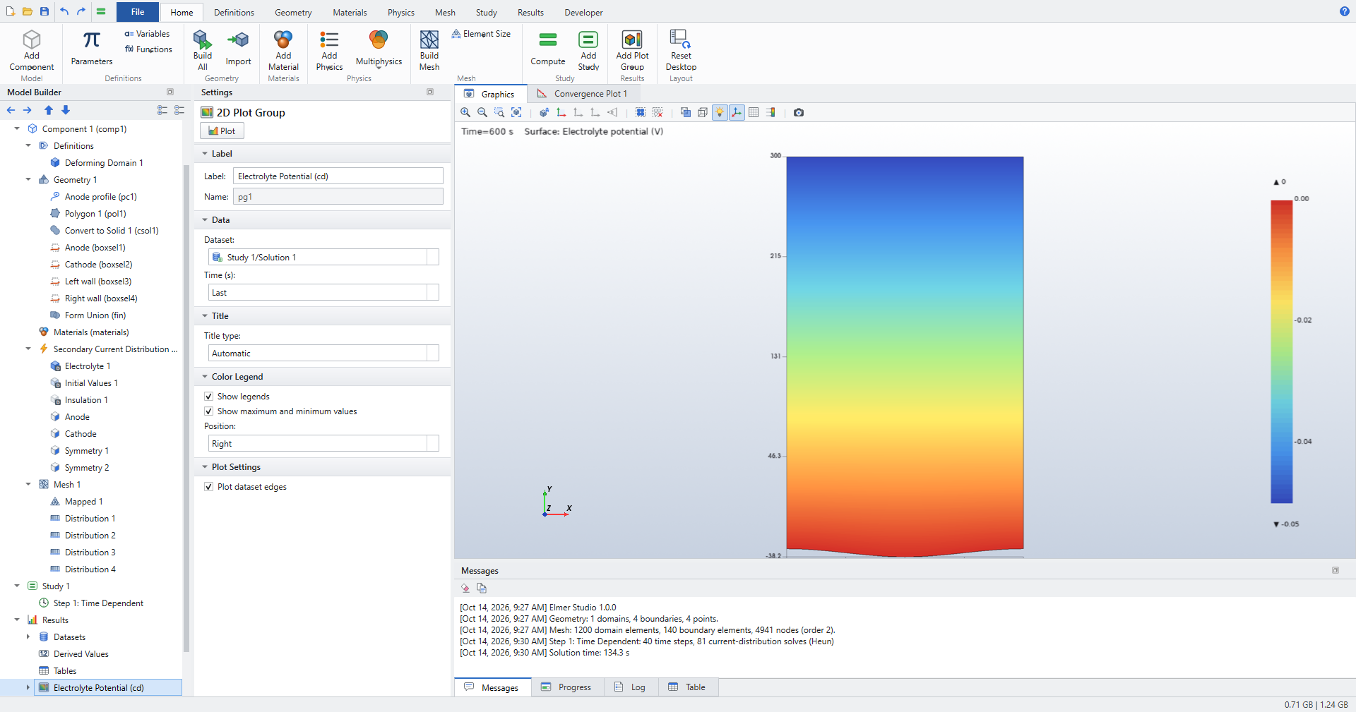Screen dimensions: 1356x712
Task: Open the Results ribbon tab
Action: (x=530, y=13)
